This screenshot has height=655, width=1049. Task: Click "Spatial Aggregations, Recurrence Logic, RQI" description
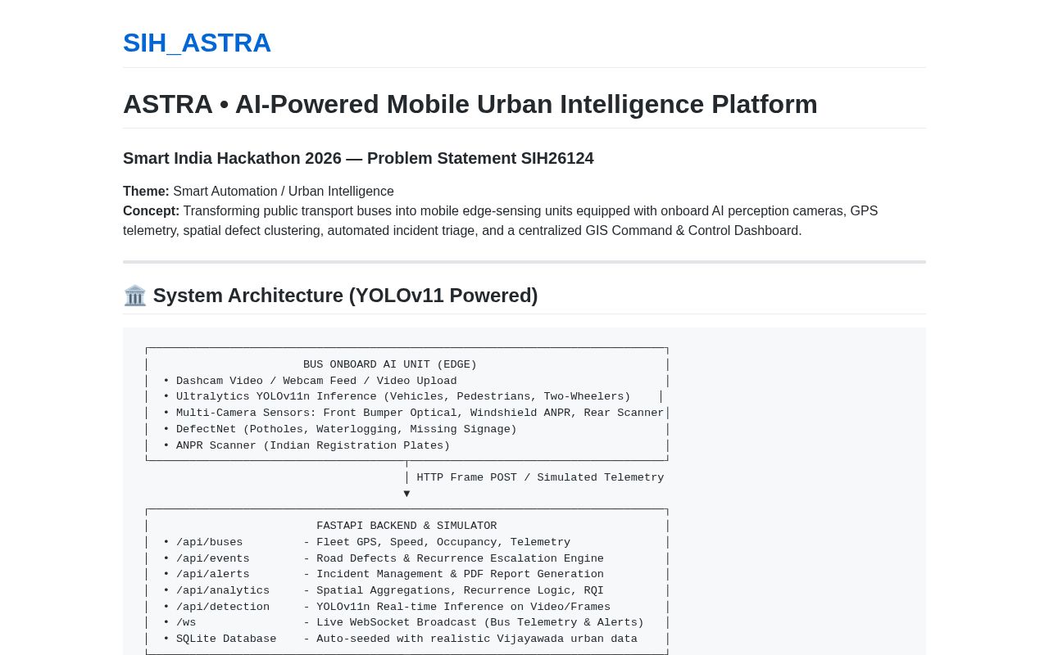tap(460, 590)
